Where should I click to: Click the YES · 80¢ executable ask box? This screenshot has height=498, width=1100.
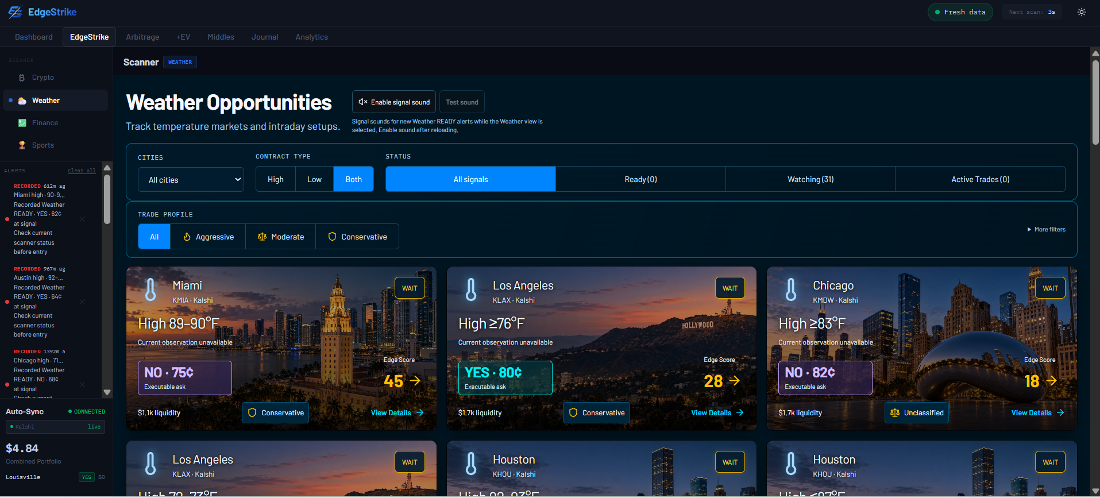point(505,378)
